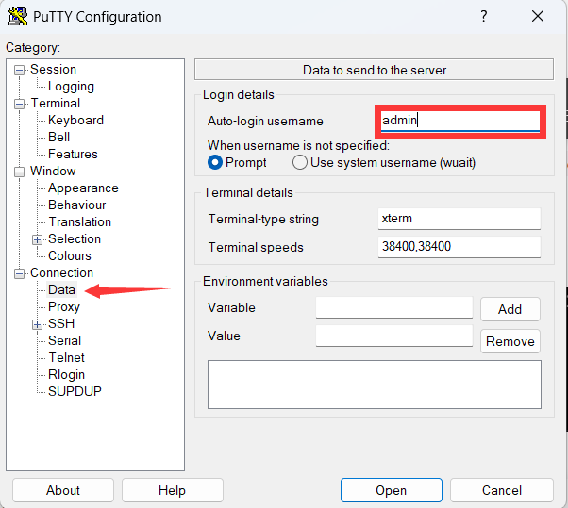Click the Help button
Screen dimensions: 568x508
click(173, 490)
